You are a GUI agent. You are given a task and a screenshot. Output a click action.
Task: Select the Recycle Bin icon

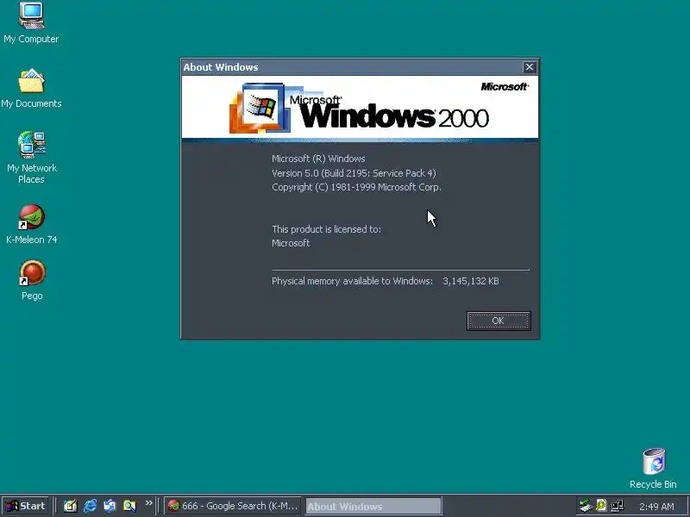(x=653, y=469)
